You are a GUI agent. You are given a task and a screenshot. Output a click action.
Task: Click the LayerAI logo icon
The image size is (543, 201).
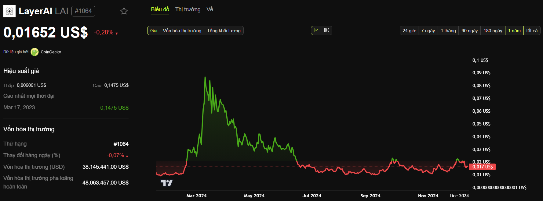pyautogui.click(x=9, y=11)
